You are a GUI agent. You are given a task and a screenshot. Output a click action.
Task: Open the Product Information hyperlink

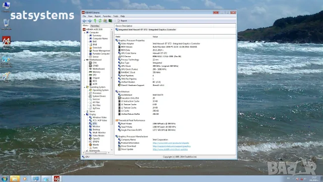pyautogui.click(x=171, y=143)
